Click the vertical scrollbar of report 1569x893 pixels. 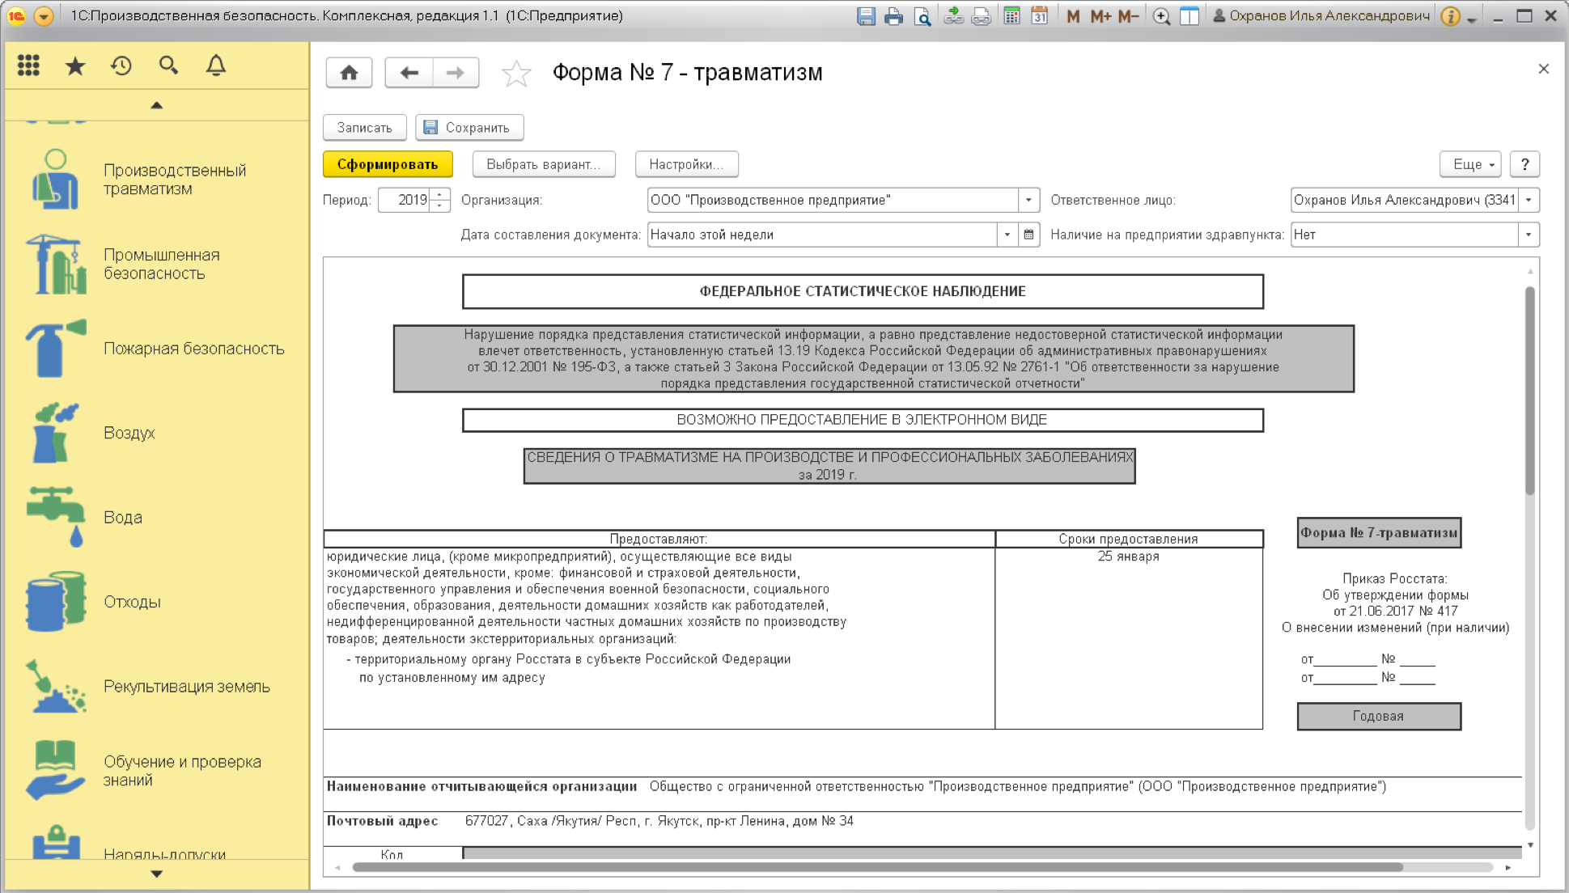tap(1530, 391)
